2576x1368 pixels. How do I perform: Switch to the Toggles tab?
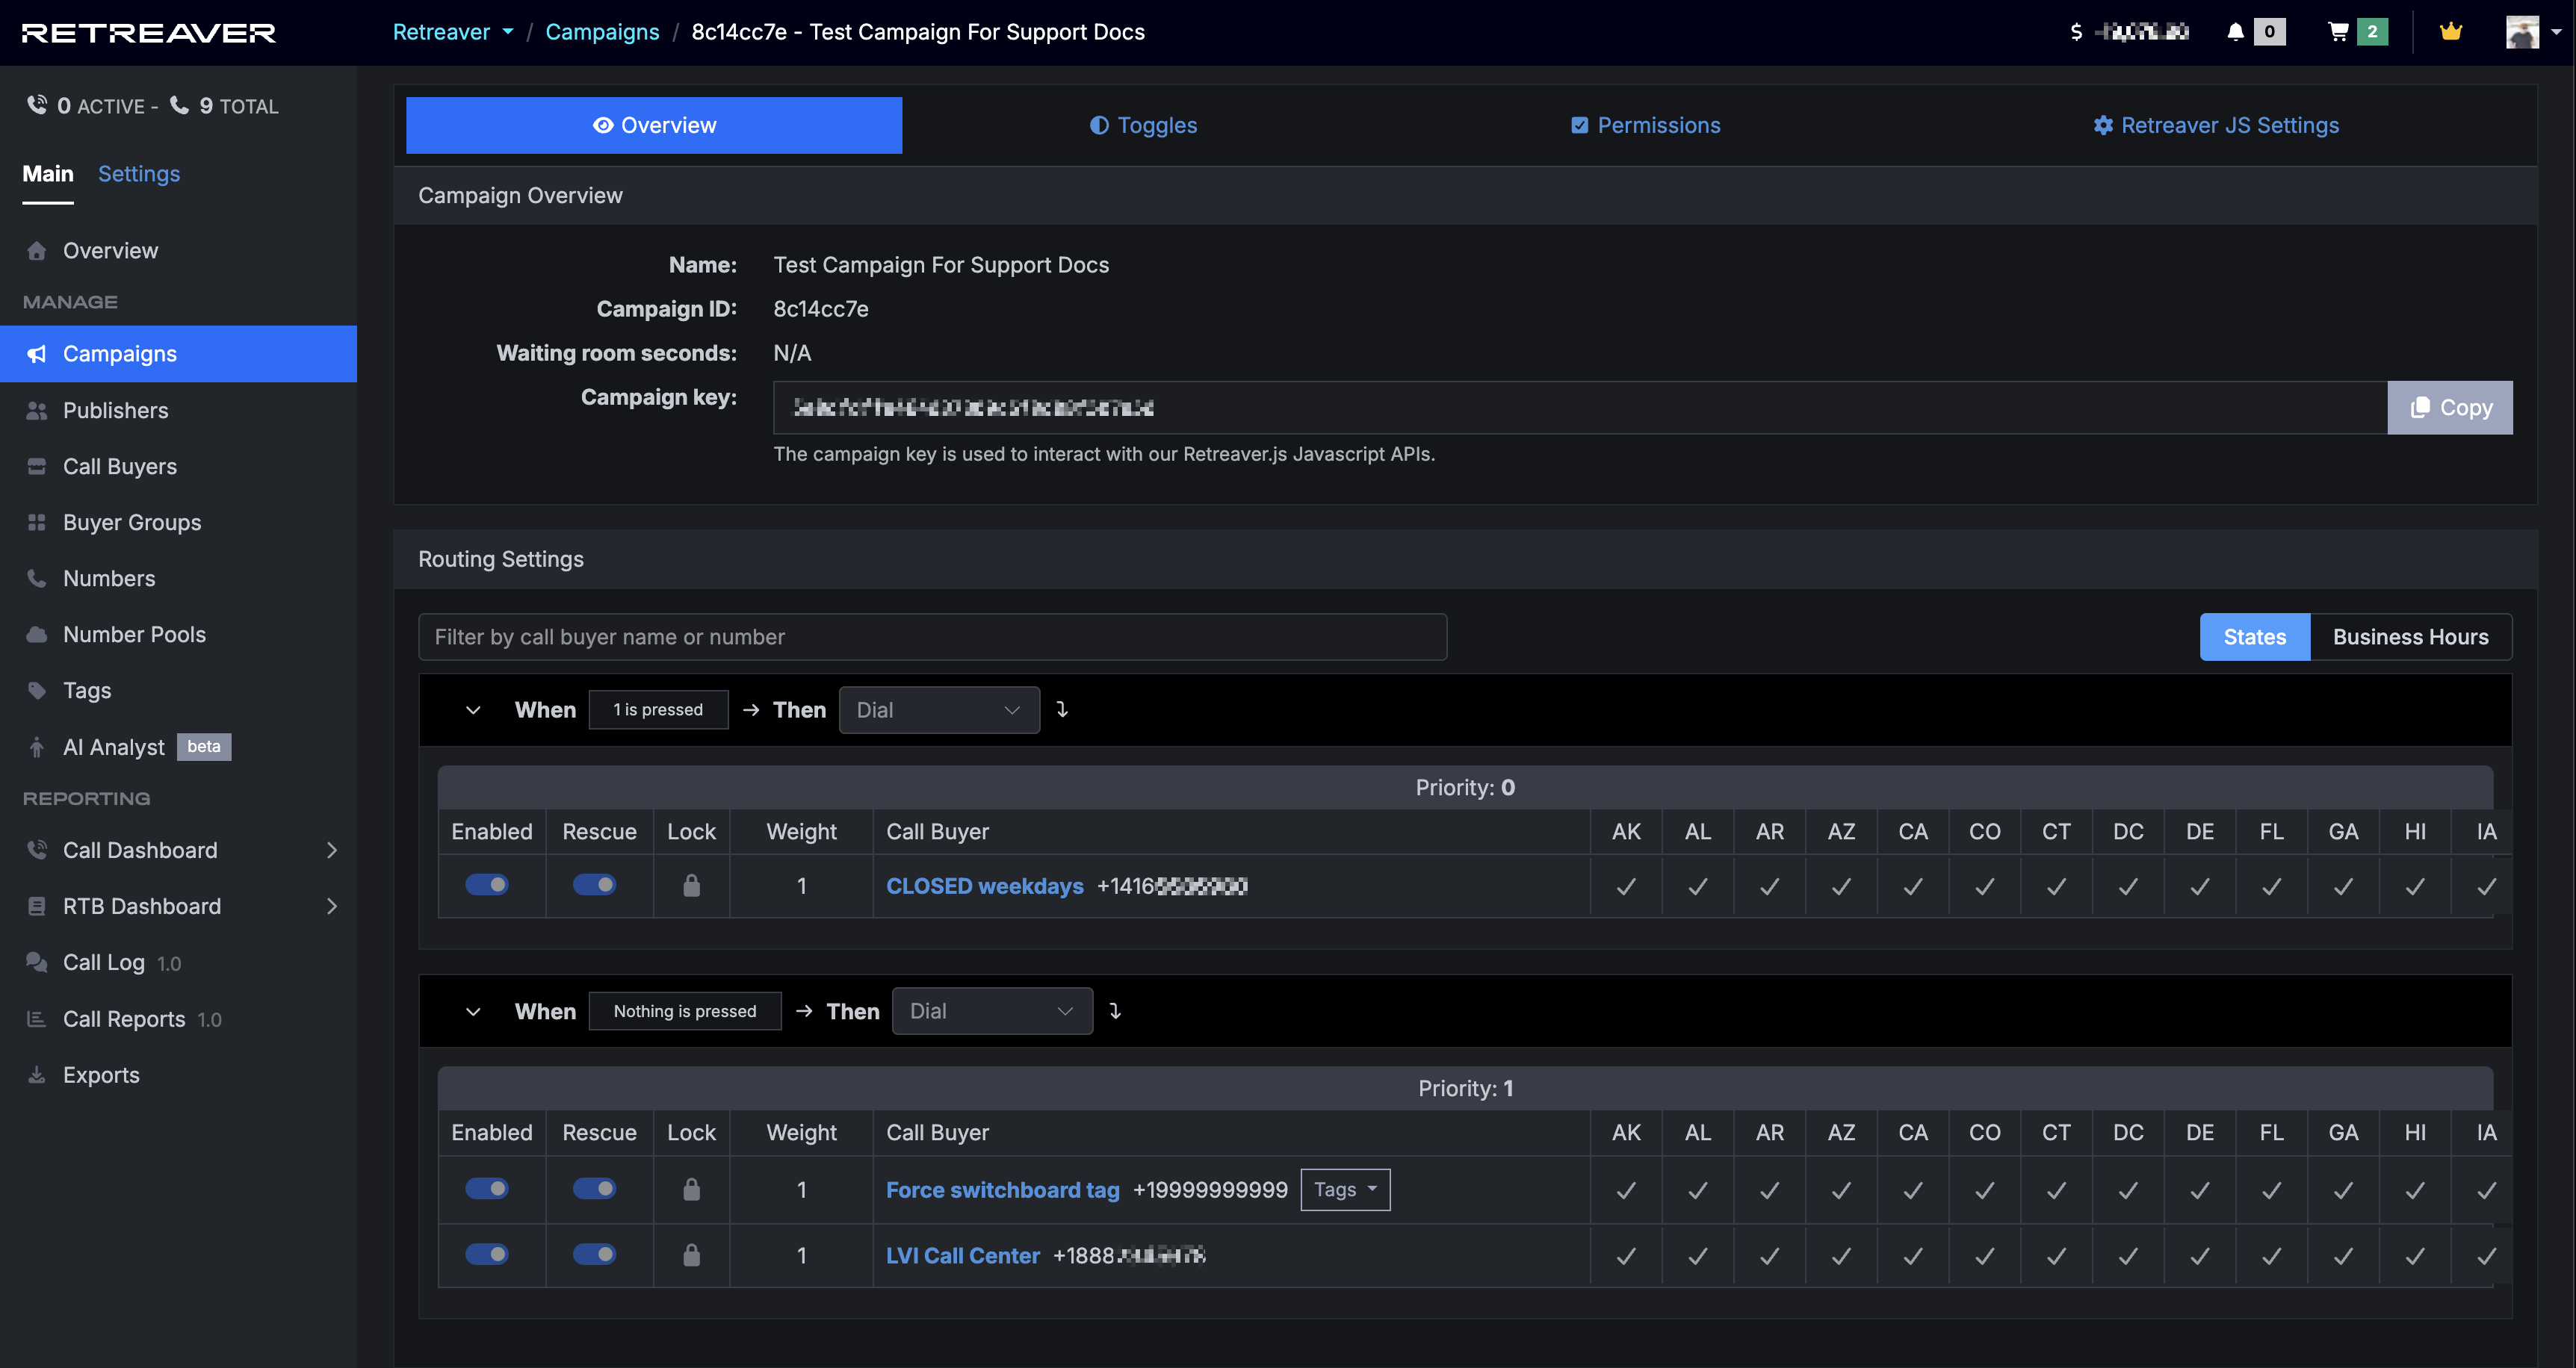(1143, 125)
